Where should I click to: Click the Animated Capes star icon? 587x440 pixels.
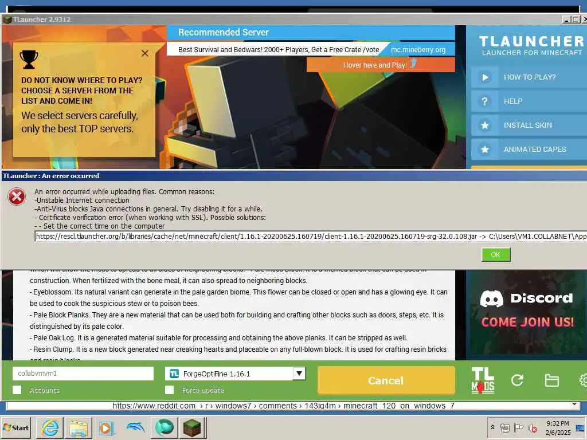pos(485,150)
